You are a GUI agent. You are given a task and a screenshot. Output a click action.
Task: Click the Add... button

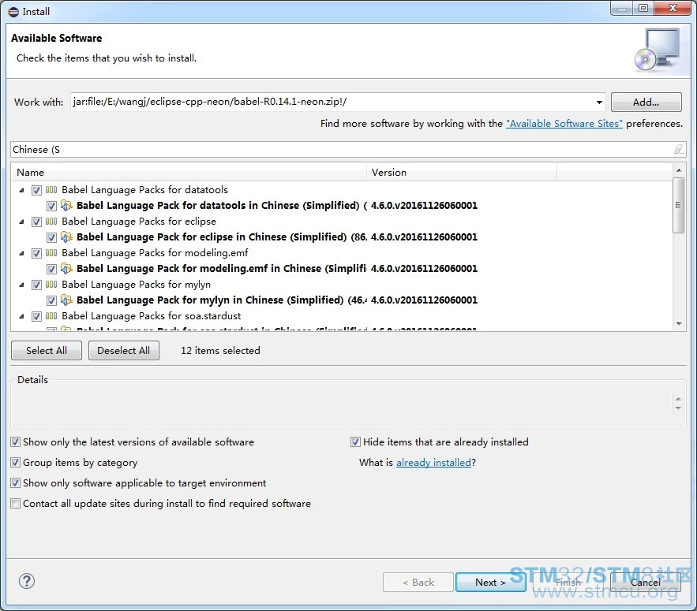pos(646,102)
